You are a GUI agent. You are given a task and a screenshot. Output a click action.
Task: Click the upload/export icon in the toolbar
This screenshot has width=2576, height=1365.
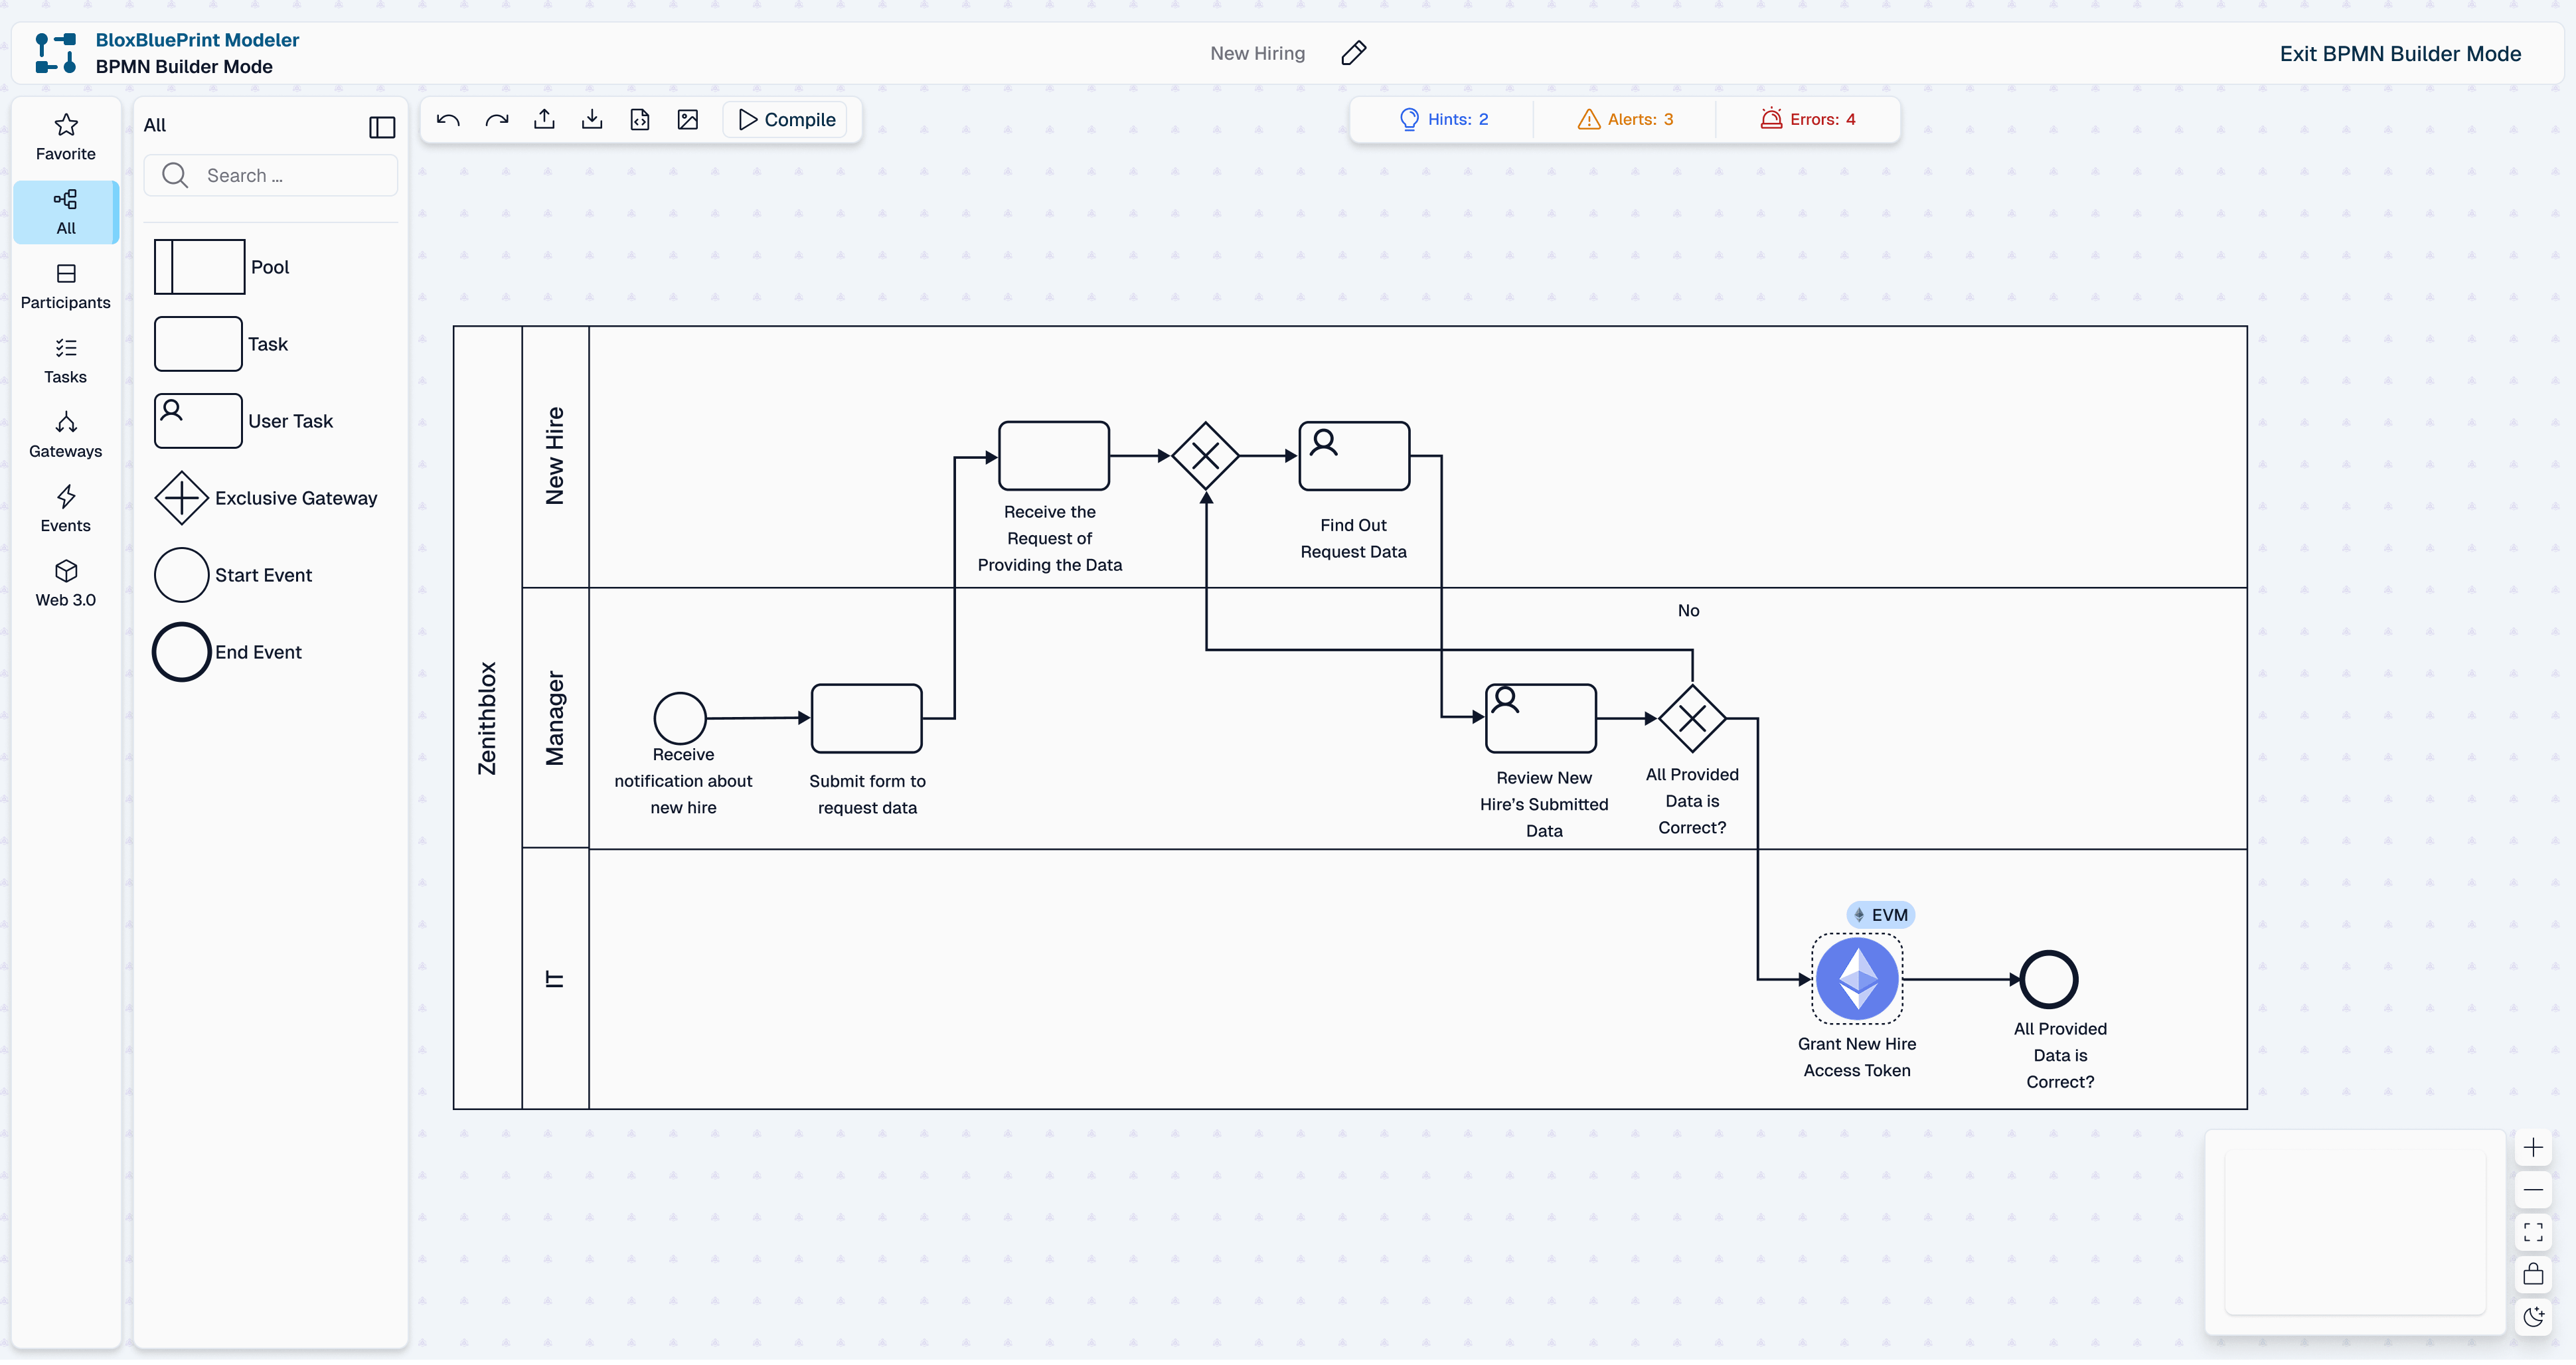(544, 120)
